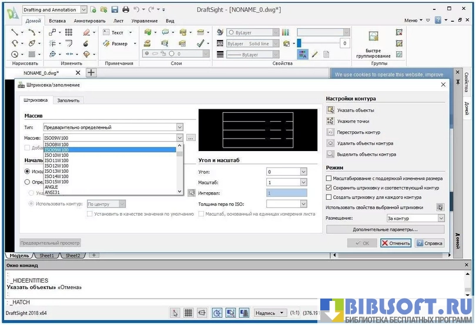Enable Масштабирование с поддержкой изменения размера checkbox
This screenshot has width=476, height=325.
pyautogui.click(x=329, y=178)
